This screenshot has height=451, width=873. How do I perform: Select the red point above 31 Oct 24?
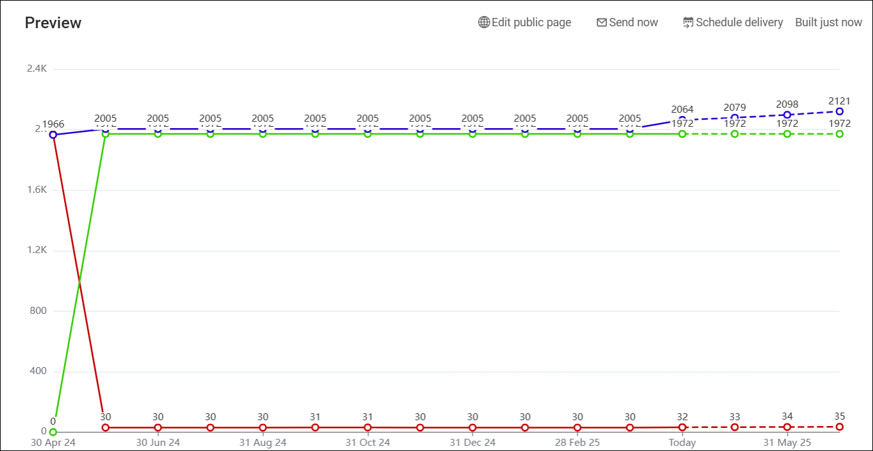[367, 427]
